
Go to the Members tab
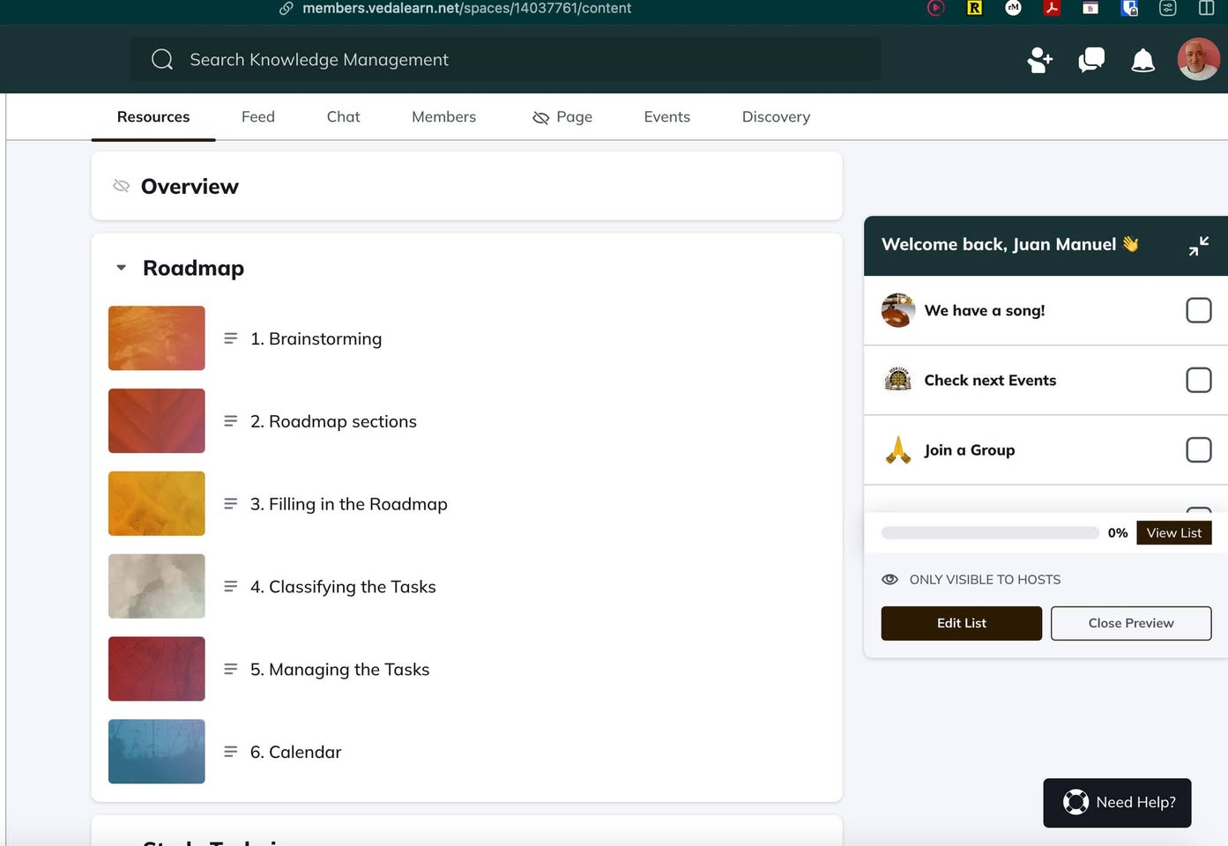point(443,117)
